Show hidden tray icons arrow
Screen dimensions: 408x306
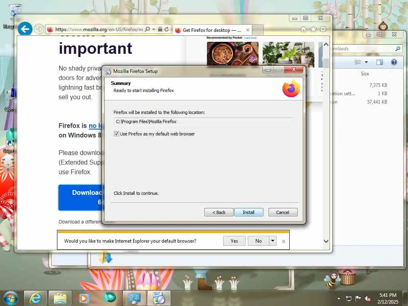339,298
